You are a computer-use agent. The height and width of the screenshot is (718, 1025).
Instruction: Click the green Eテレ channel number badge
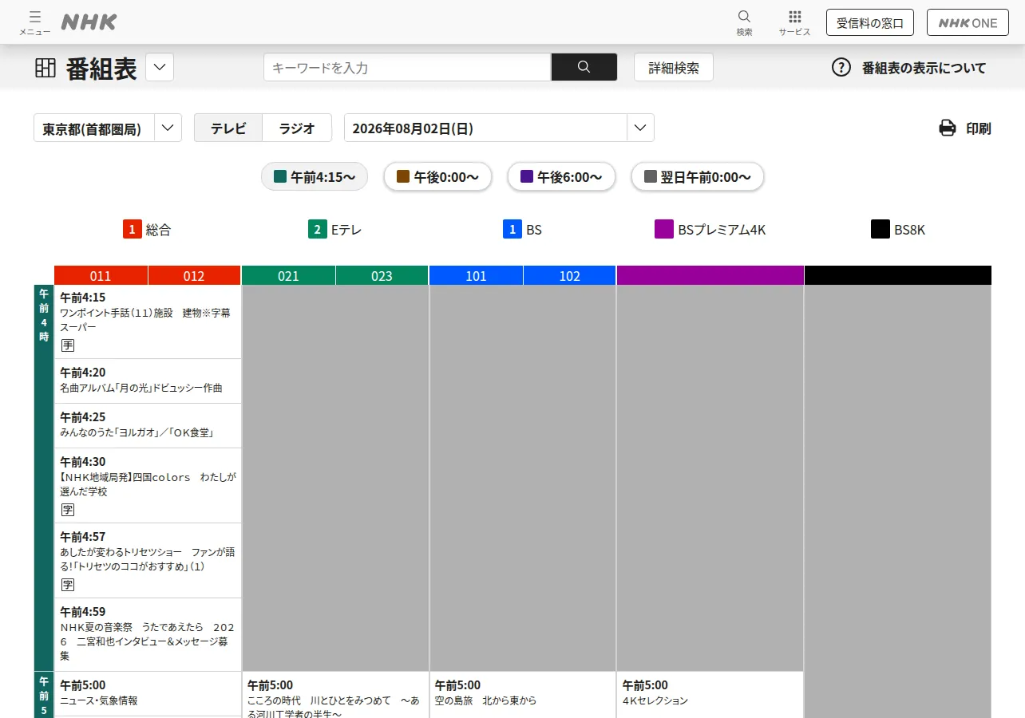coord(318,230)
